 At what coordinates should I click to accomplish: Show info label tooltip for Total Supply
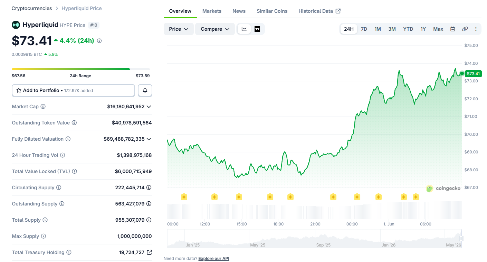tap(45, 220)
